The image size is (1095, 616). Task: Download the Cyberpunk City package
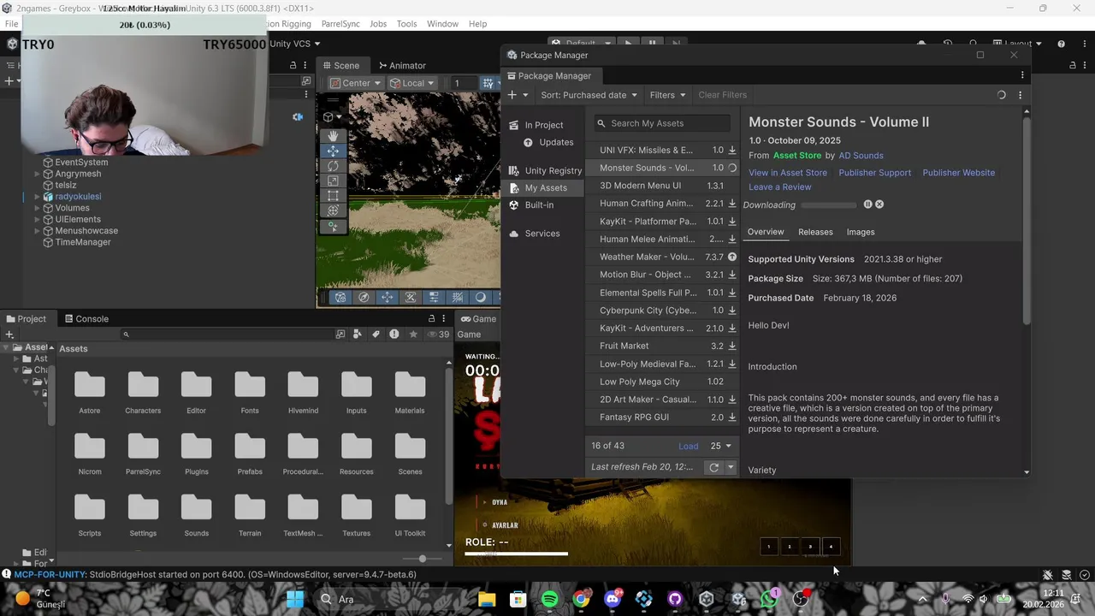[732, 311]
